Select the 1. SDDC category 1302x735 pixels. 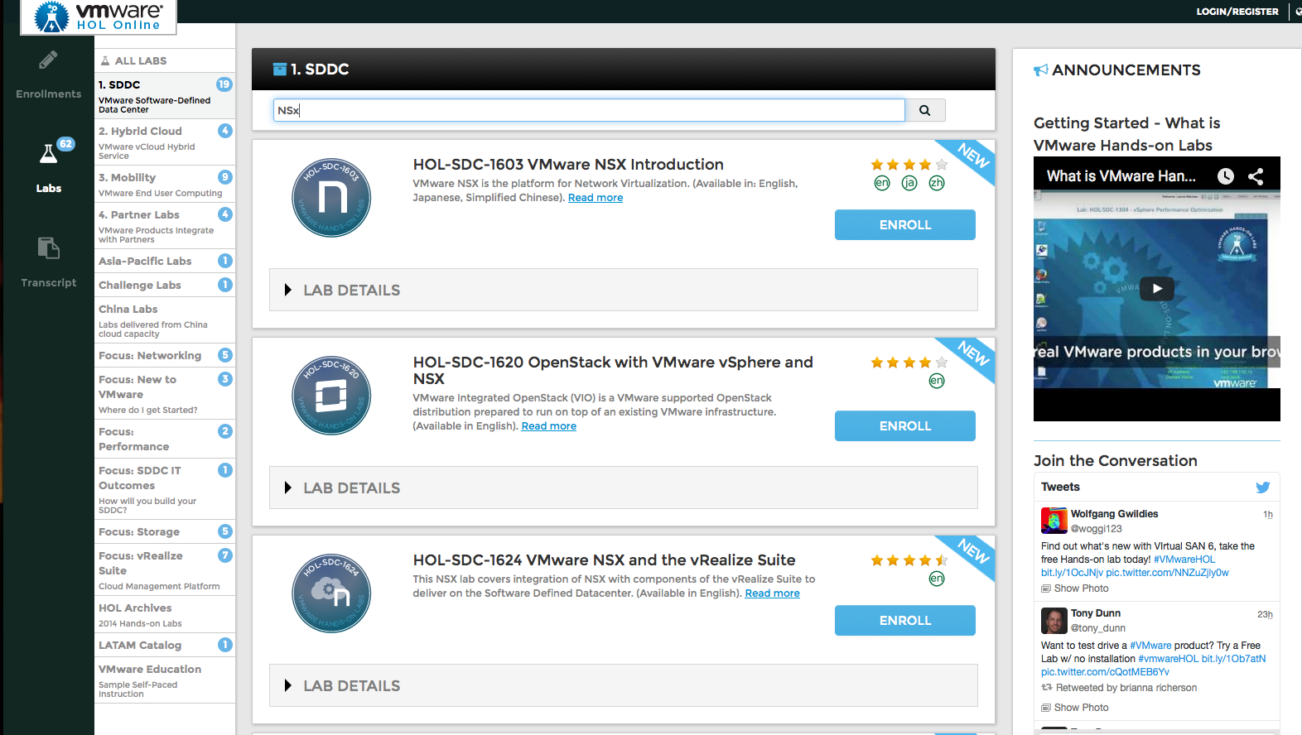[x=165, y=96]
